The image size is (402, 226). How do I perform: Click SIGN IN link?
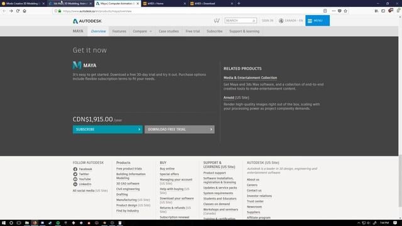pyautogui.click(x=268, y=21)
